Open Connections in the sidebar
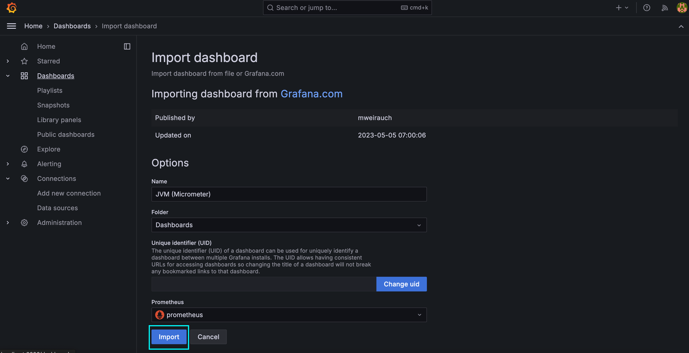The height and width of the screenshot is (353, 689). click(57, 178)
